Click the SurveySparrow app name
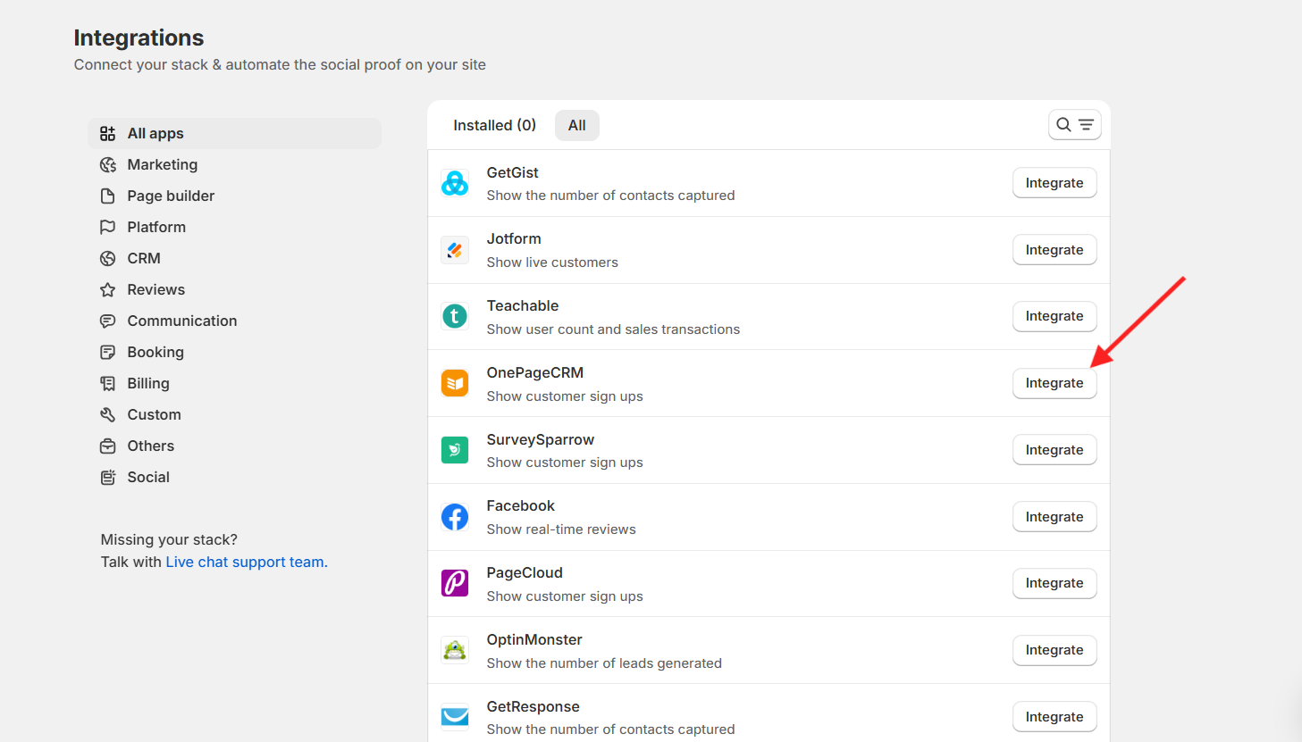Image resolution: width=1302 pixels, height=742 pixels. pyautogui.click(x=541, y=440)
